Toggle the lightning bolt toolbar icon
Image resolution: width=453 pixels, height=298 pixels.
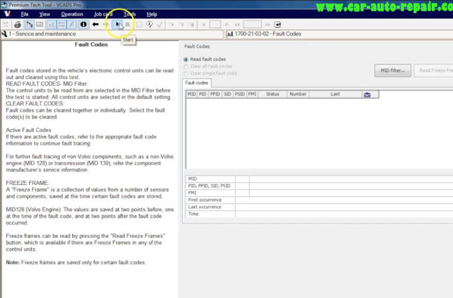click(x=71, y=25)
